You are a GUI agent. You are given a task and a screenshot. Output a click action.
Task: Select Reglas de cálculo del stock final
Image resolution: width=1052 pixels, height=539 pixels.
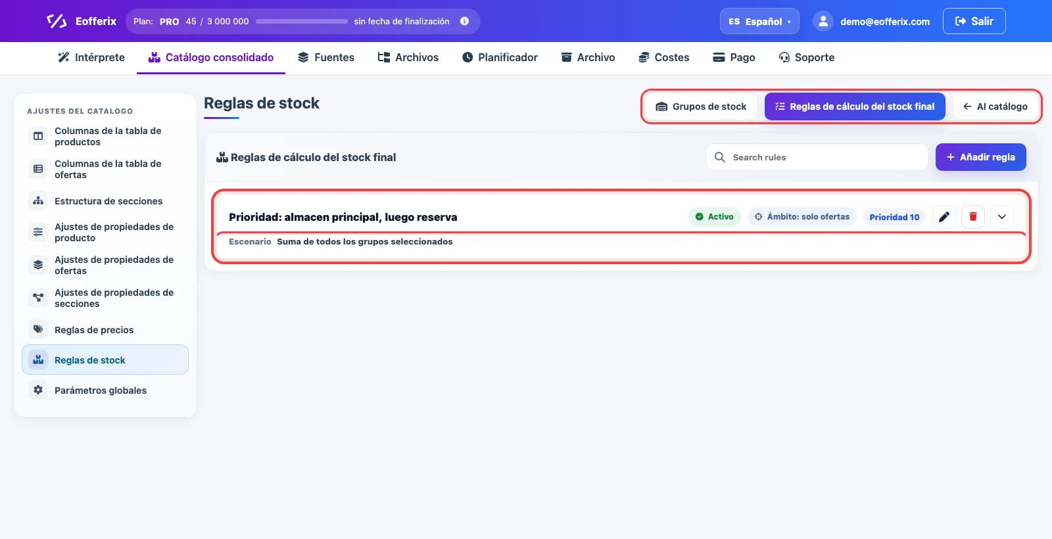click(855, 106)
